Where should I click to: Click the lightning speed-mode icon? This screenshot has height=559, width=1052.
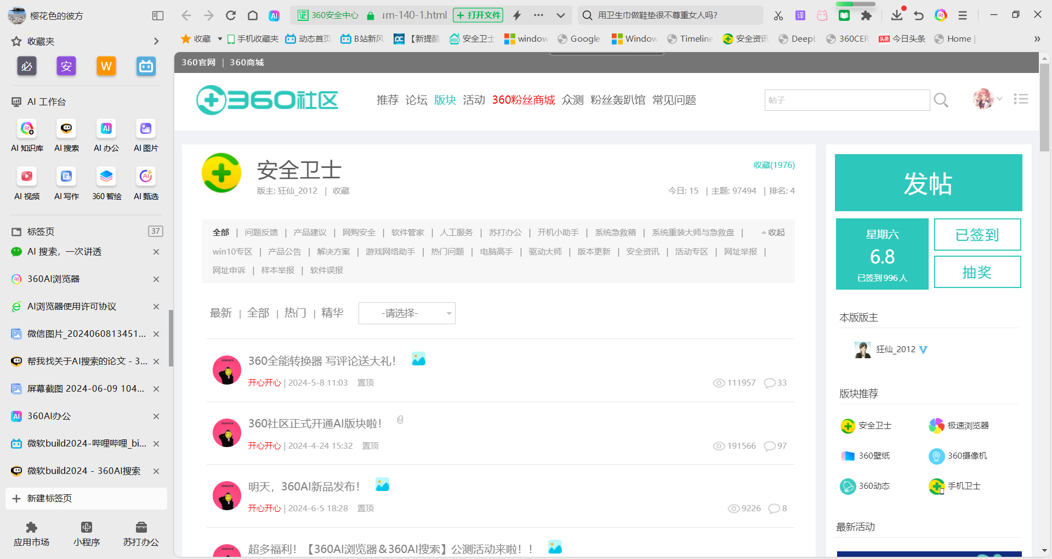517,15
